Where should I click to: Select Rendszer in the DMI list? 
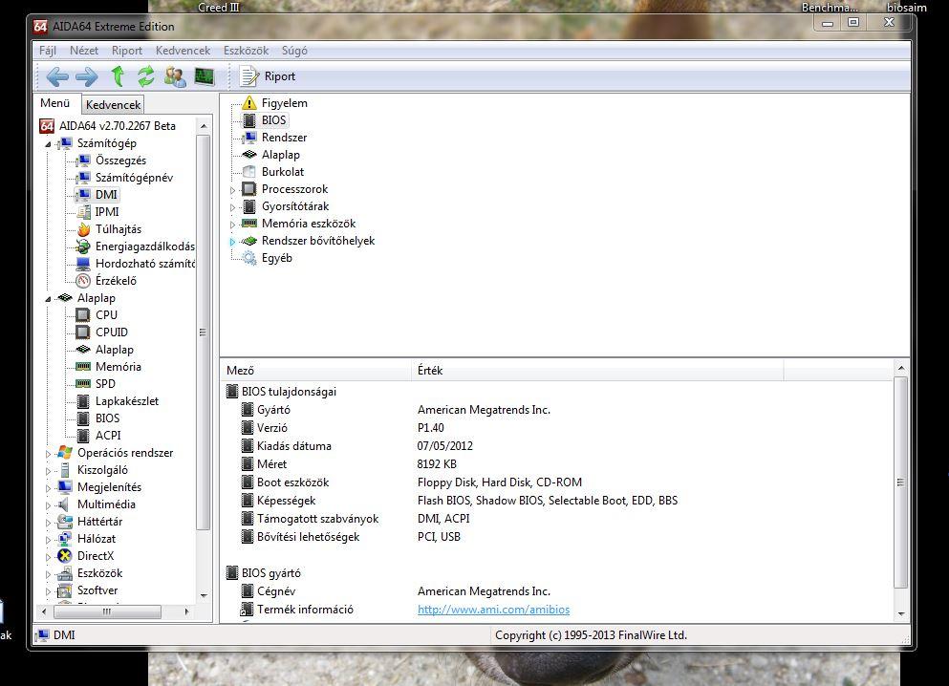(284, 138)
